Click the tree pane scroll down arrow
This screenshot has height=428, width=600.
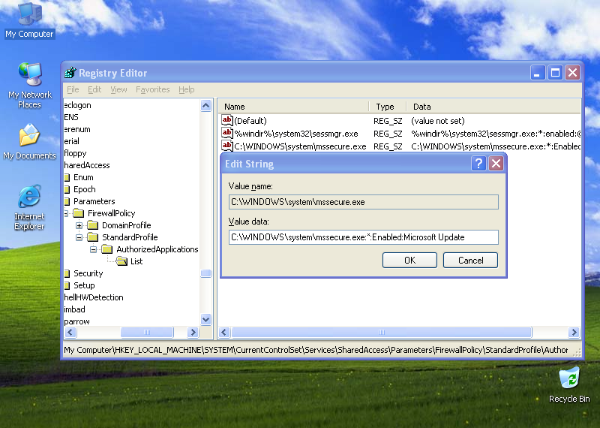click(205, 319)
